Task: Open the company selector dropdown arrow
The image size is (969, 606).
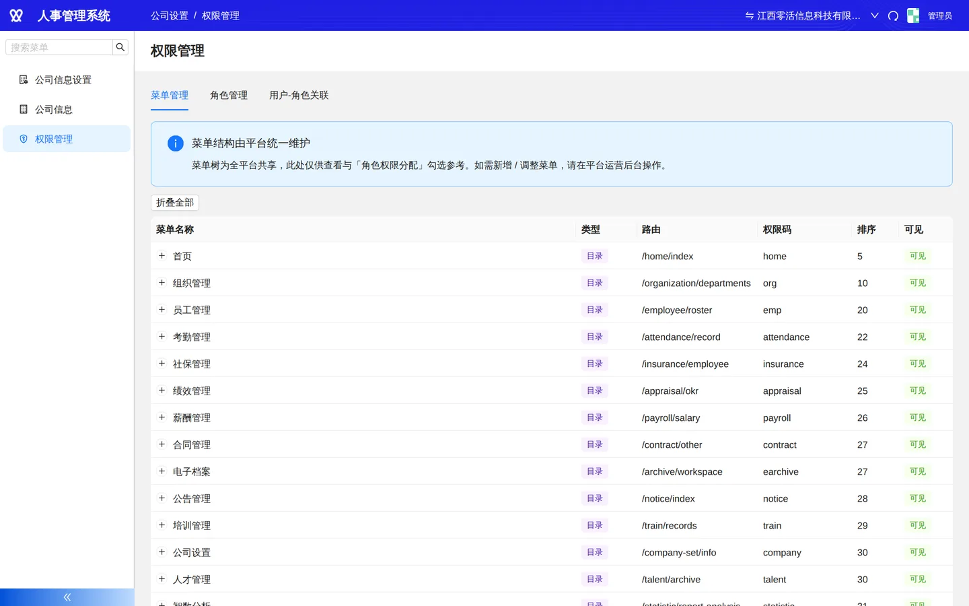Action: click(875, 15)
